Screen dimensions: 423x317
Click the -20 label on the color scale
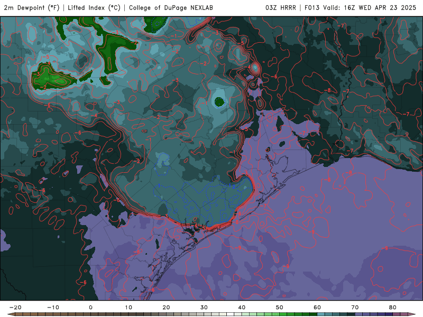click(x=15, y=307)
